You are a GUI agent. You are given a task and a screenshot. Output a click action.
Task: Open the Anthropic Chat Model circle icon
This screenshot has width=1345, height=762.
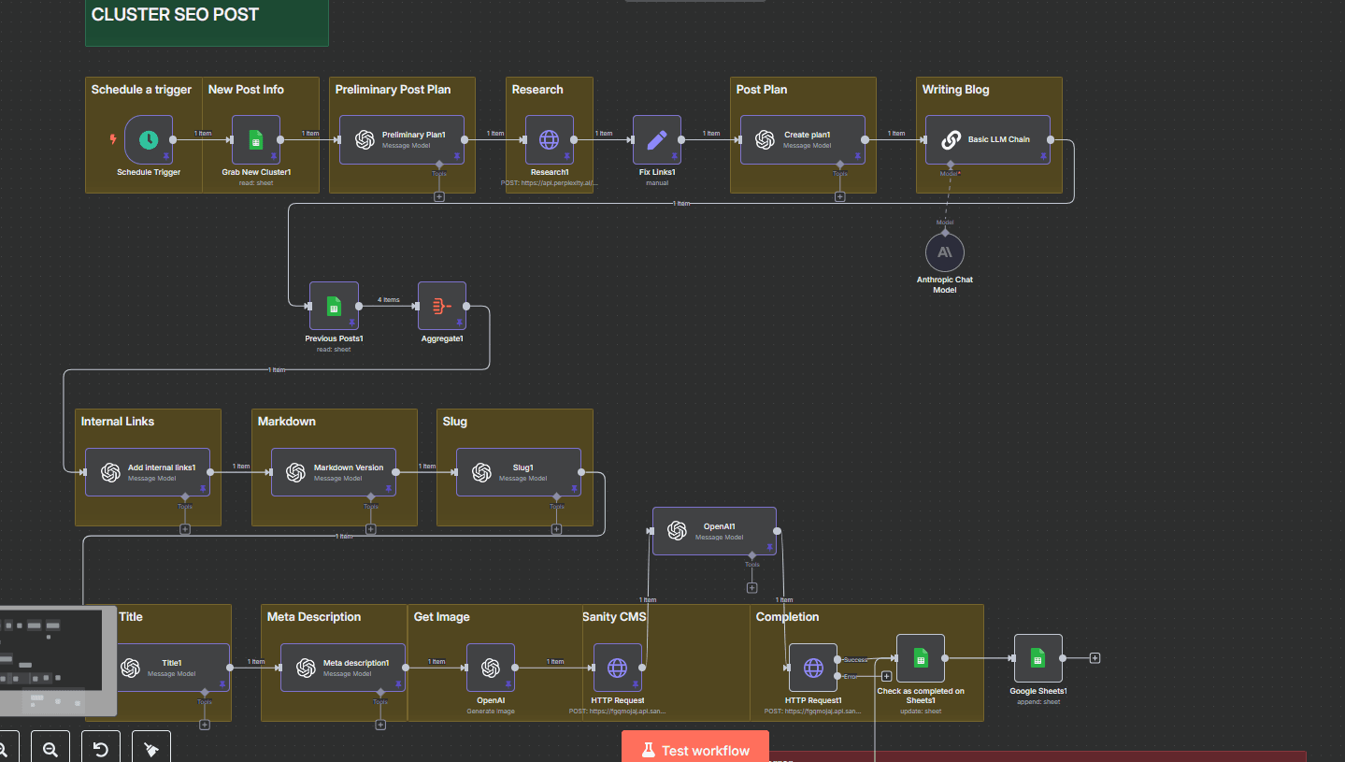tap(944, 252)
